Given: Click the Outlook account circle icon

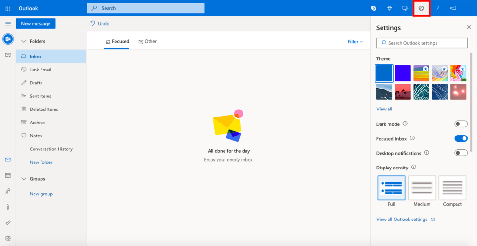Looking at the screenshot, I should point(8,39).
